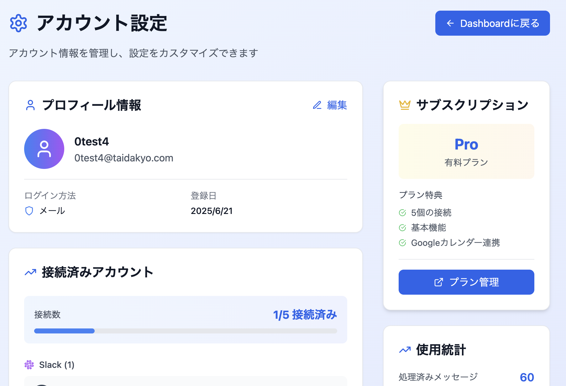Click the crown icon beside サブスクリプション

tap(405, 105)
